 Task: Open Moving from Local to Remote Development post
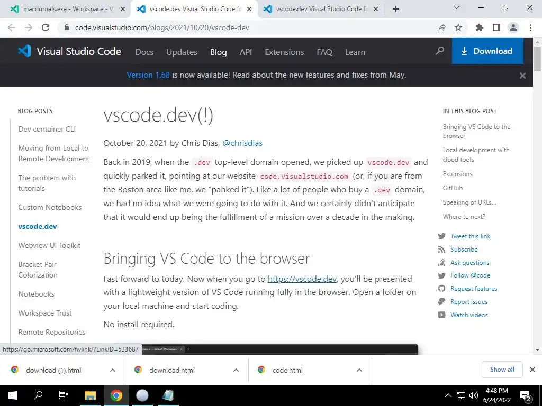coord(54,153)
